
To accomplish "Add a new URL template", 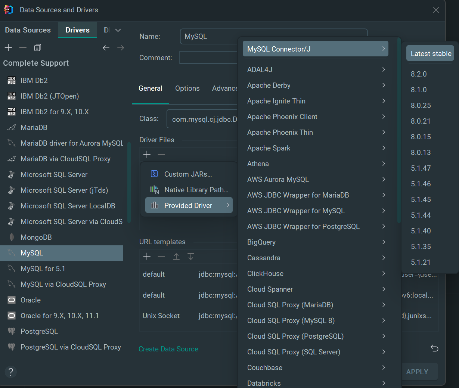I will click(x=147, y=257).
